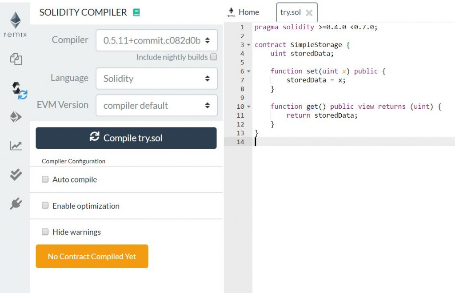Open the Plugin Manager plug icon
455x293 pixels.
16,203
